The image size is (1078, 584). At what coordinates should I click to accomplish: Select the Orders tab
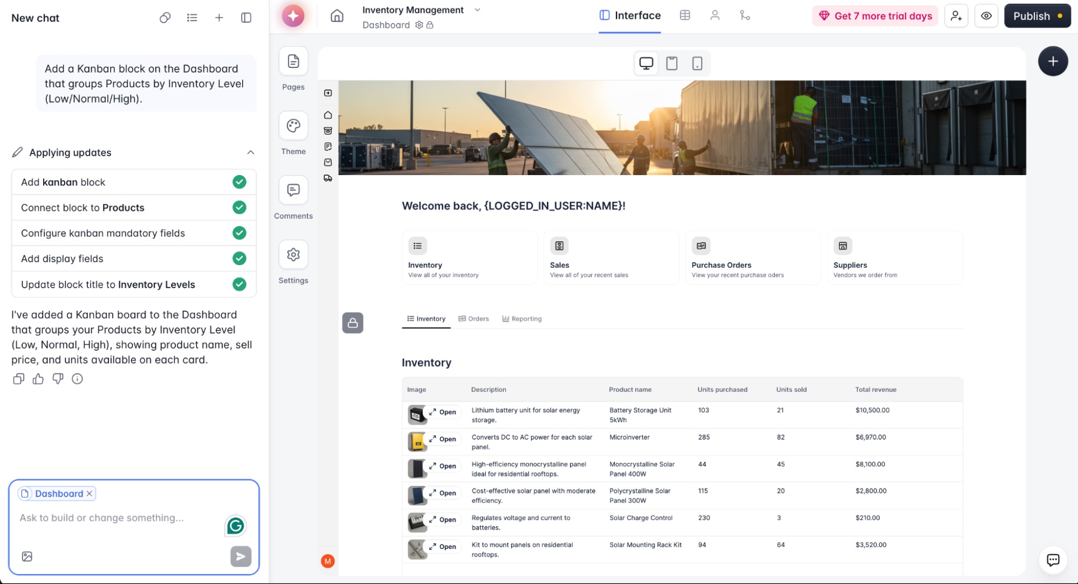tap(473, 319)
